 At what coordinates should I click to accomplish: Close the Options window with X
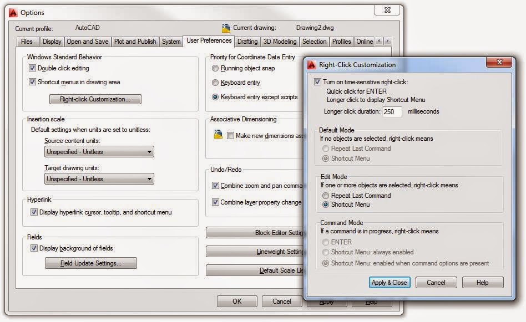pos(387,10)
